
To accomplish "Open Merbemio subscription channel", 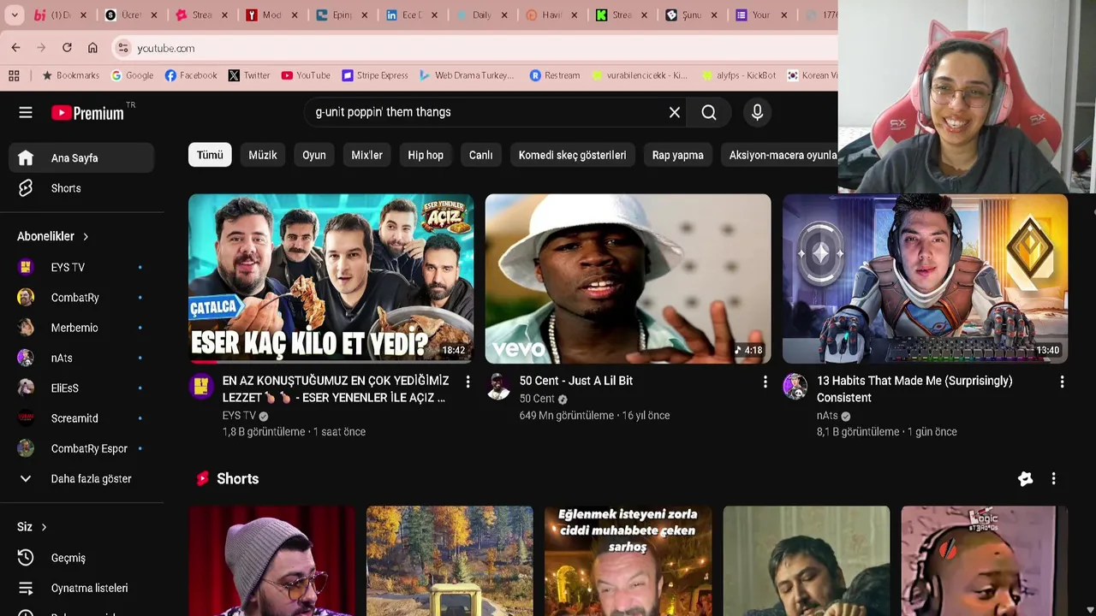I will coord(81,328).
